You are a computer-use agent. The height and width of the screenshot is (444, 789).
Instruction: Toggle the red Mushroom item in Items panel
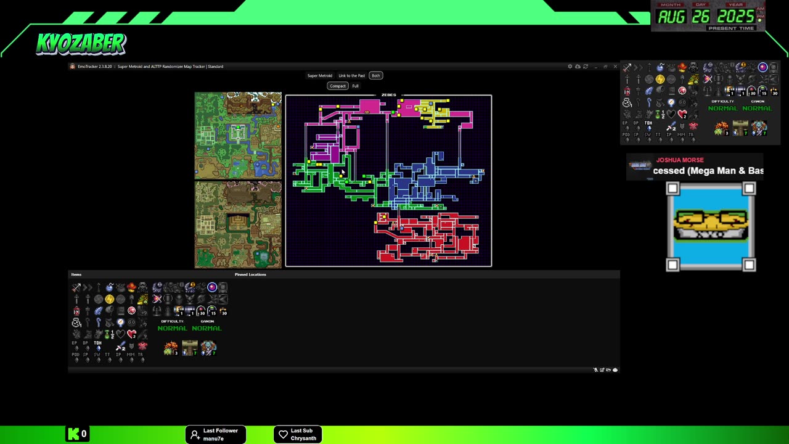131,287
